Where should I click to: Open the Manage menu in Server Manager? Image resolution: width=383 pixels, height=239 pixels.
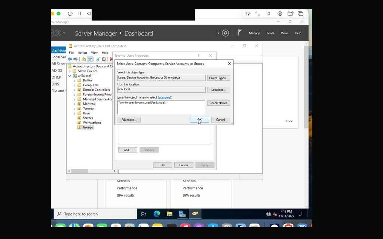click(x=254, y=33)
